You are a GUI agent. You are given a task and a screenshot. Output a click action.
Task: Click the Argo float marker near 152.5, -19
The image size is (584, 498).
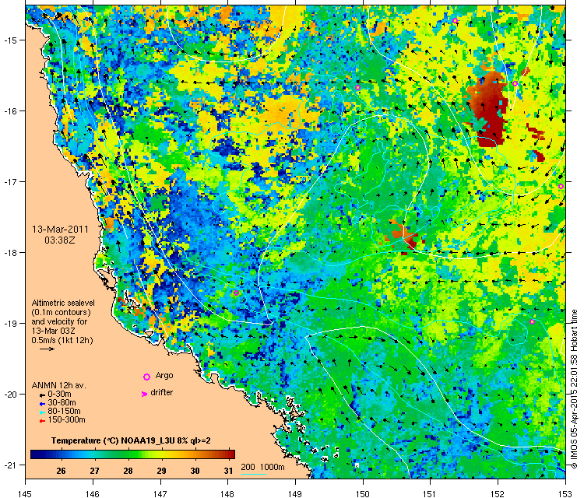(532, 322)
